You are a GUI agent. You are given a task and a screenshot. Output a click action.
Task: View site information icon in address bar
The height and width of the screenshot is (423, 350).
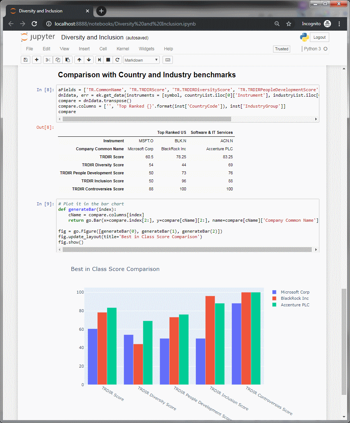click(49, 24)
